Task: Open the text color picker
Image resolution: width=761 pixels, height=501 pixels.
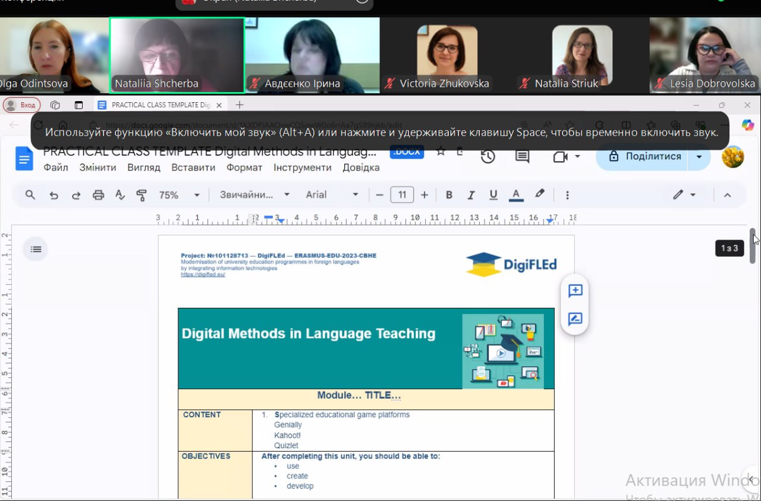Action: tap(516, 195)
